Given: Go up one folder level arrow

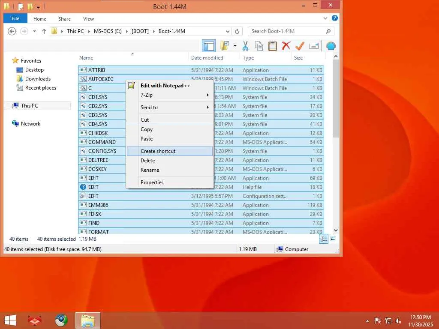Looking at the screenshot, I should pos(44,31).
